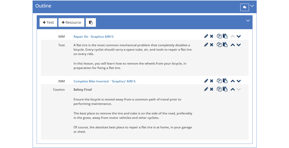Move Complete Bike Inverted row down

[x=239, y=81]
